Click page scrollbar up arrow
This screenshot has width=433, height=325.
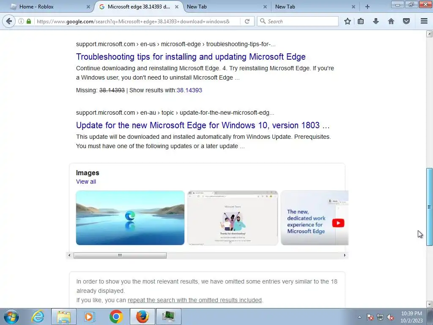pos(429,34)
